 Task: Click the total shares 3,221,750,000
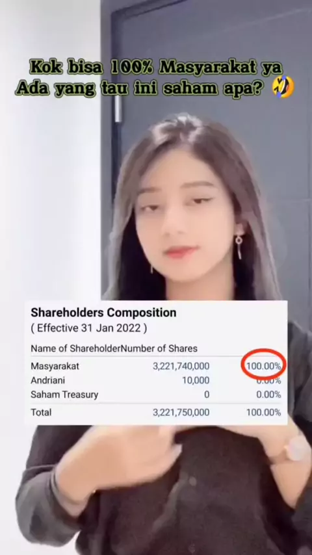(181, 413)
